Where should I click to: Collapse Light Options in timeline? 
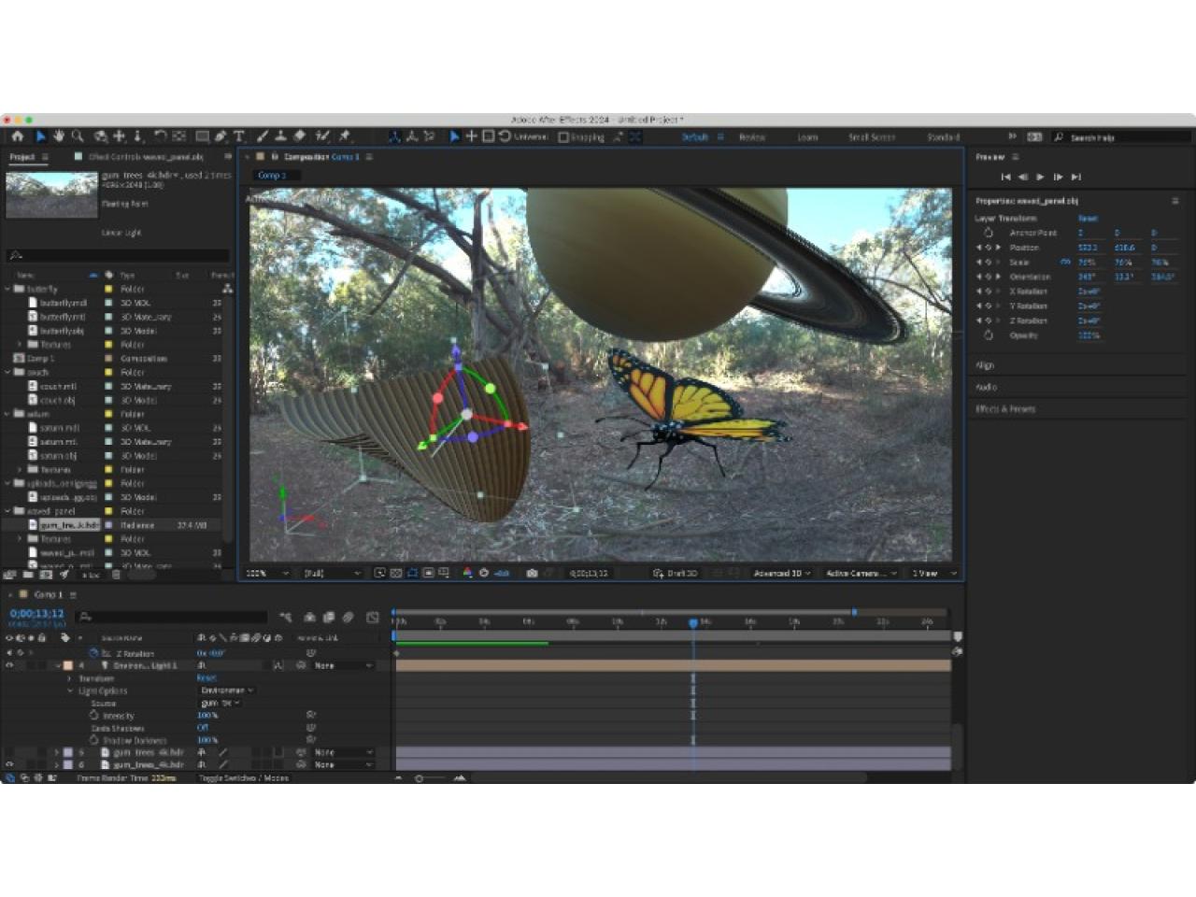(x=70, y=691)
